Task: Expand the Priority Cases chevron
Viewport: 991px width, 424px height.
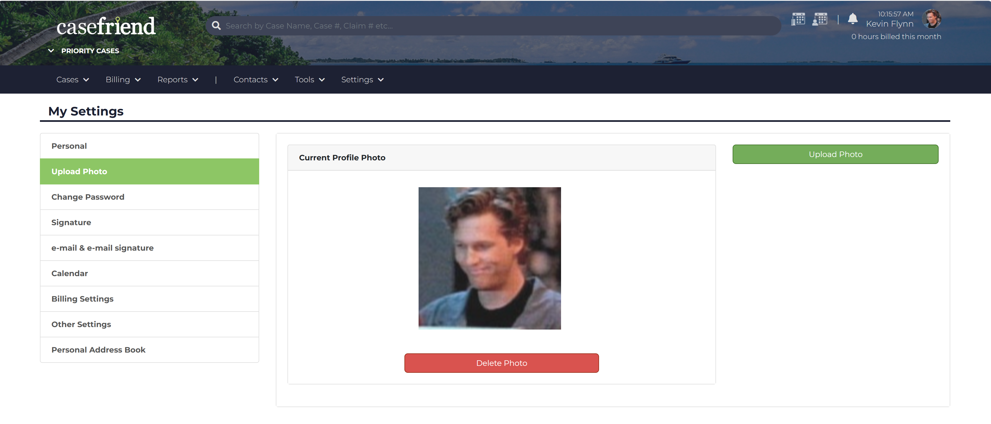Action: pyautogui.click(x=51, y=50)
